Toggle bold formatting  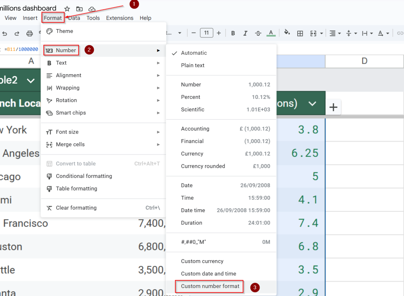pos(233,33)
